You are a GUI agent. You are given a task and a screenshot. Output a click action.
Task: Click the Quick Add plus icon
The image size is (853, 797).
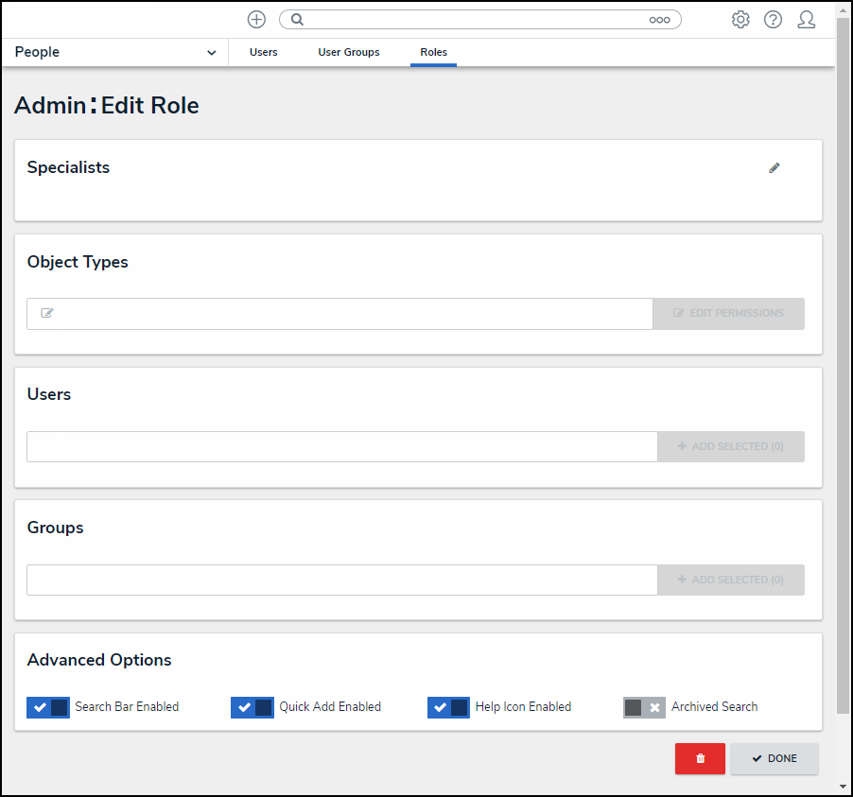tap(256, 20)
